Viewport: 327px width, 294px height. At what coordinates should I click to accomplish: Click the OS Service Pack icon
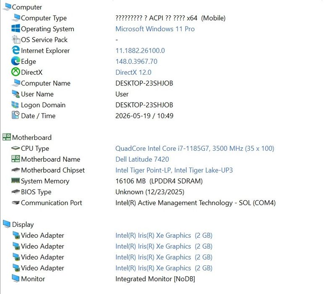[x=16, y=39]
